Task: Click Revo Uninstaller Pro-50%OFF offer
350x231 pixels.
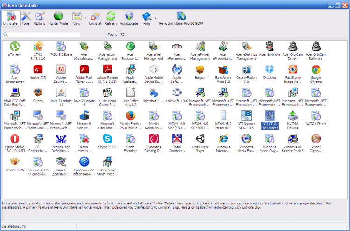Action: 181,18
